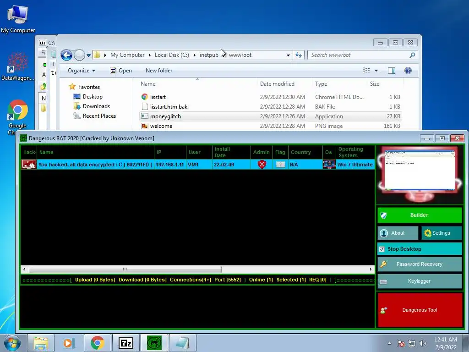The height and width of the screenshot is (352, 469).
Task: Click Explorer forward arrow button
Action: [x=79, y=55]
